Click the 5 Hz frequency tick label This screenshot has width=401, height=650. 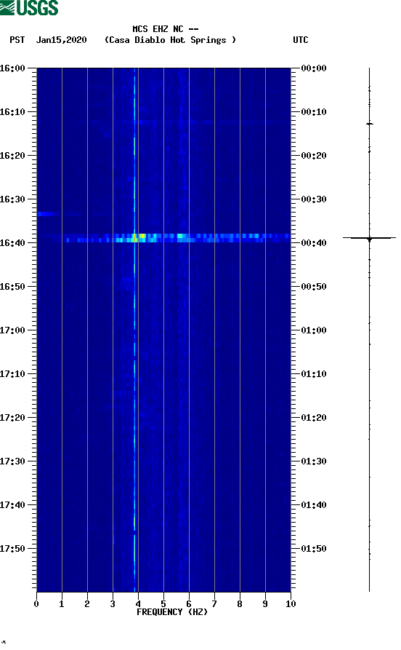coord(163,603)
